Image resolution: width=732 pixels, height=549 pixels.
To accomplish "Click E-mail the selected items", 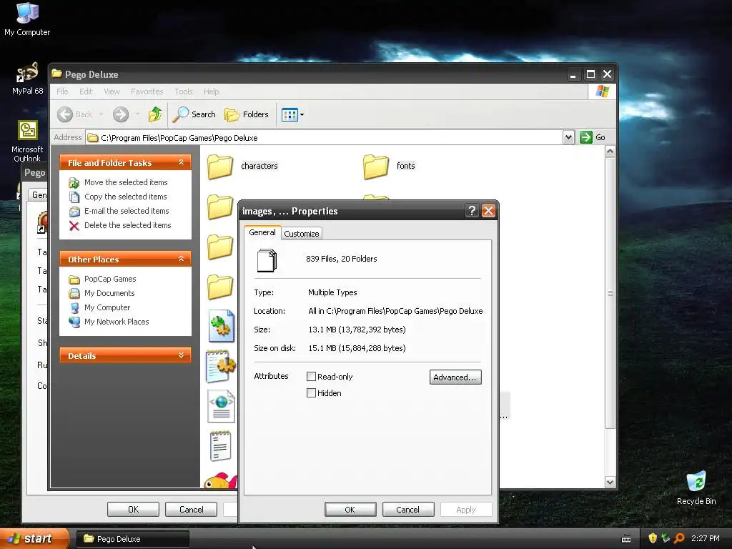I will [127, 211].
